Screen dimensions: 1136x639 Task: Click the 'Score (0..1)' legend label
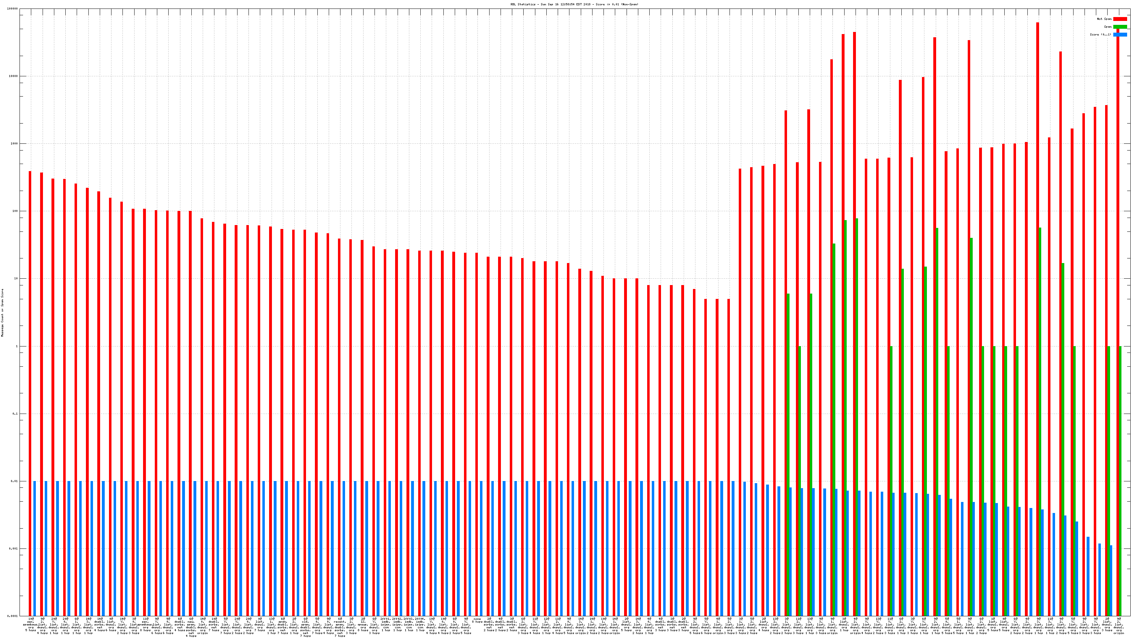pos(1100,34)
